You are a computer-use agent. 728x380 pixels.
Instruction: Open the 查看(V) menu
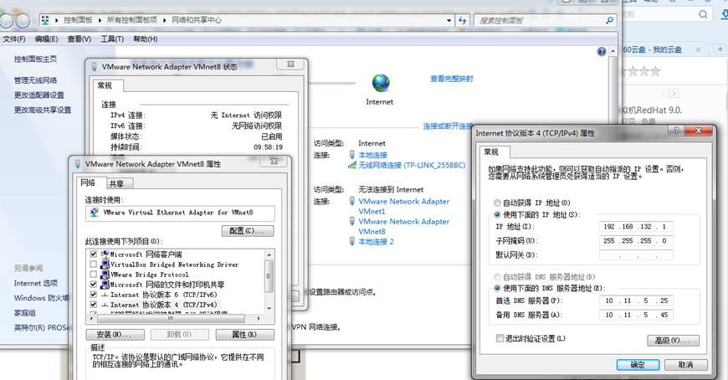pos(79,39)
